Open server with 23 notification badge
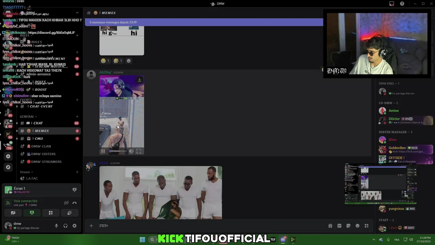This screenshot has width=435, height=245. coord(8,134)
